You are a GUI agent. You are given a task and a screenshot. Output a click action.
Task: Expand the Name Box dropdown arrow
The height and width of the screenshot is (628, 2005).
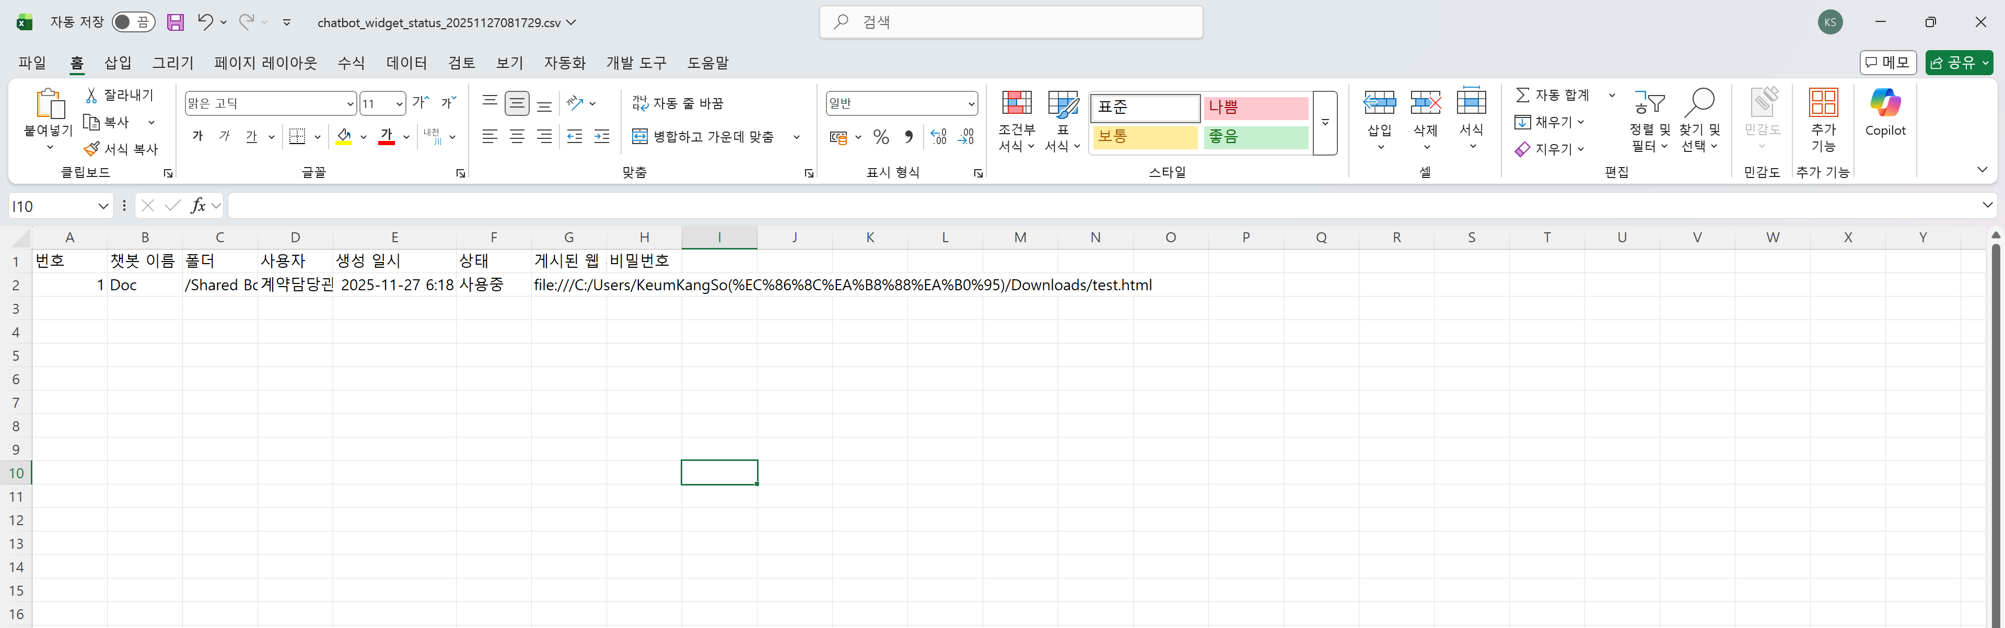[x=103, y=206]
